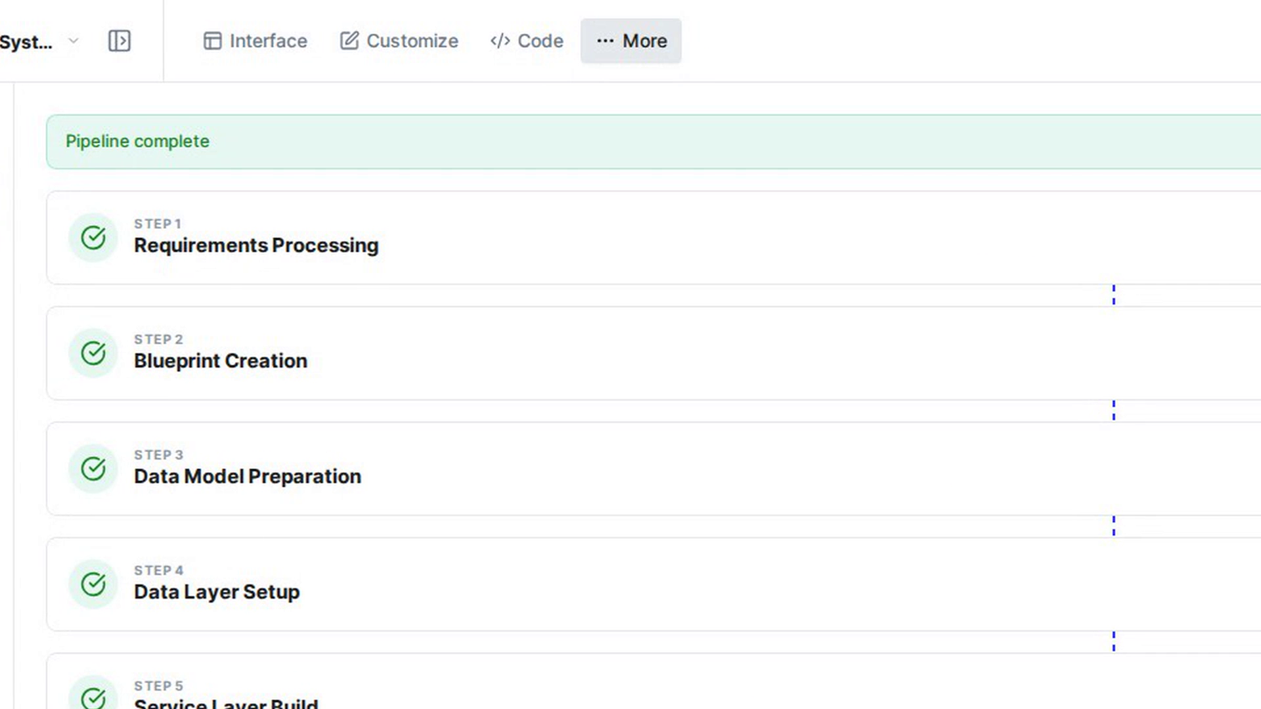Select the Requirements Processing step title
Viewport: 1261px width, 709px height.
click(256, 246)
